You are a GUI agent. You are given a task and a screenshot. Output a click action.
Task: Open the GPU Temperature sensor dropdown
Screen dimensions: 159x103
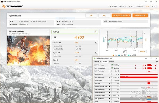109,71
